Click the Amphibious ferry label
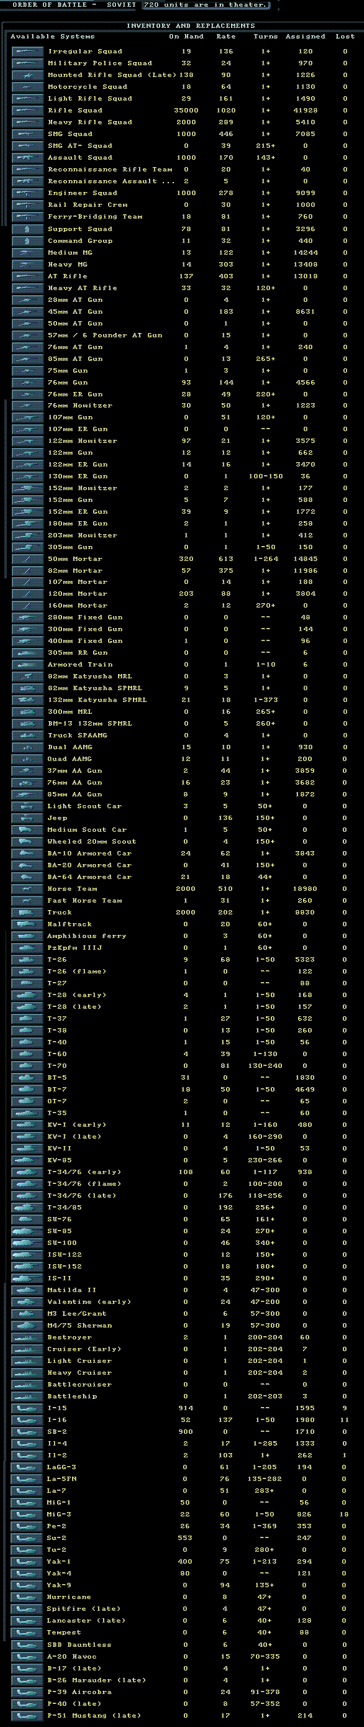The height and width of the screenshot is (1727, 364). [x=86, y=936]
